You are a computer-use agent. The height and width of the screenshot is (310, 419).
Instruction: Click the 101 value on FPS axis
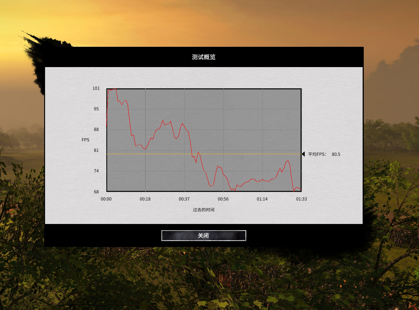tap(96, 88)
